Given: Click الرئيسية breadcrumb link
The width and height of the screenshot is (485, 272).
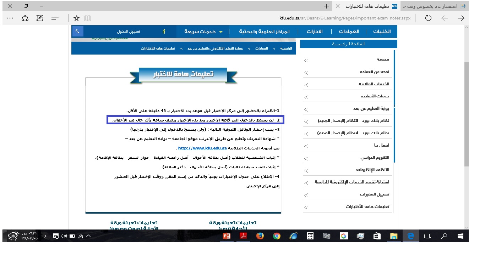Looking at the screenshot, I should [286, 48].
